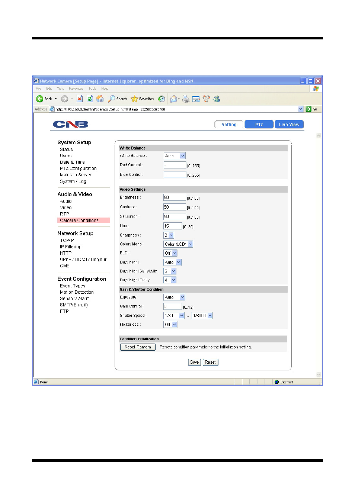Open the Edit menu
Screen dimensions: 355x502
point(49,89)
